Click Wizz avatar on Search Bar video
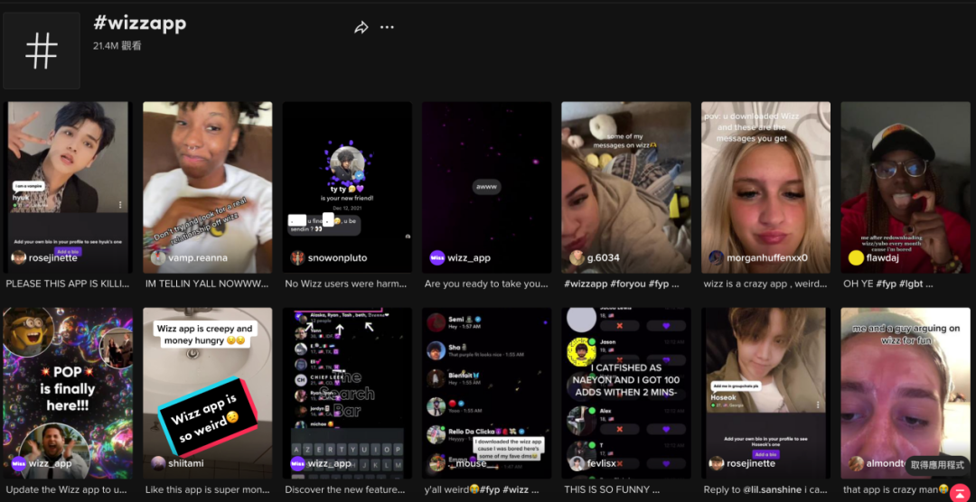The image size is (976, 502). [297, 463]
